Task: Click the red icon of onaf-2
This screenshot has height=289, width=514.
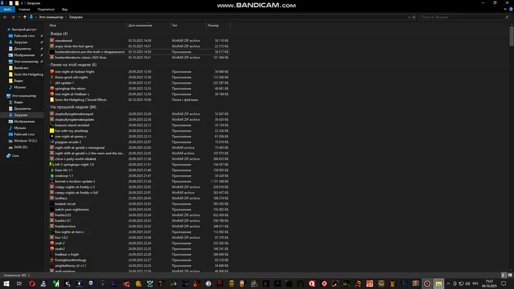Action: 52,243
